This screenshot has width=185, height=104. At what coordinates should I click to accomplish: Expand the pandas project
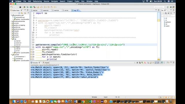(12, 35)
